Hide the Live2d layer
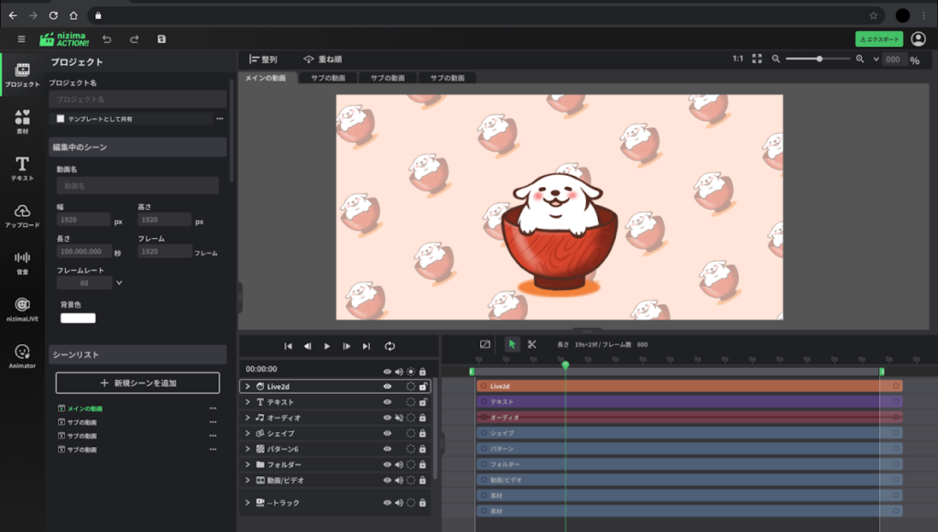 387,386
